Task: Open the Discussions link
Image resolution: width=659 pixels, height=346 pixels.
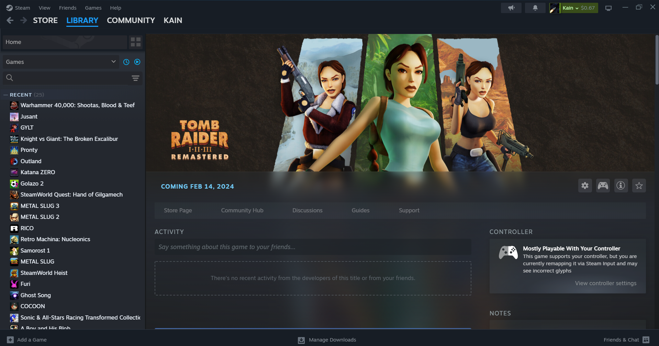Action: click(x=308, y=210)
